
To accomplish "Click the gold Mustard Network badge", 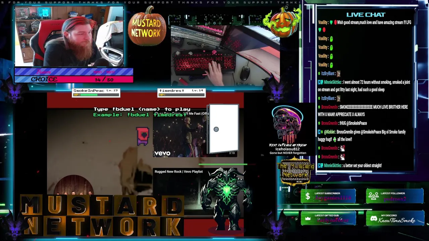I will point(296,171).
